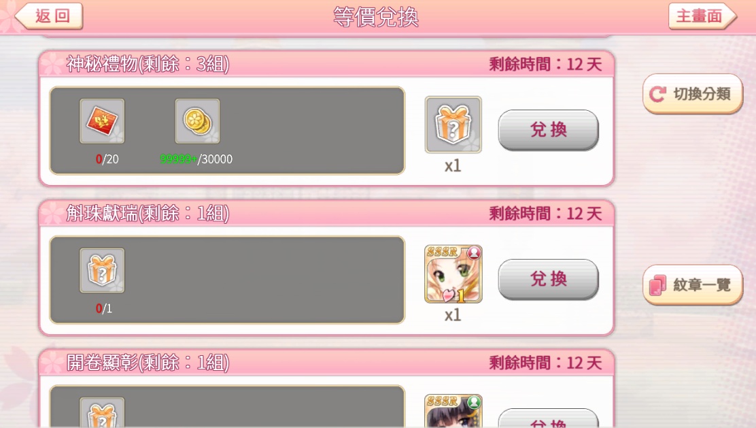The height and width of the screenshot is (428, 756).
Task: Click the partially visible 兌換 button at bottom
Action: [x=548, y=418]
